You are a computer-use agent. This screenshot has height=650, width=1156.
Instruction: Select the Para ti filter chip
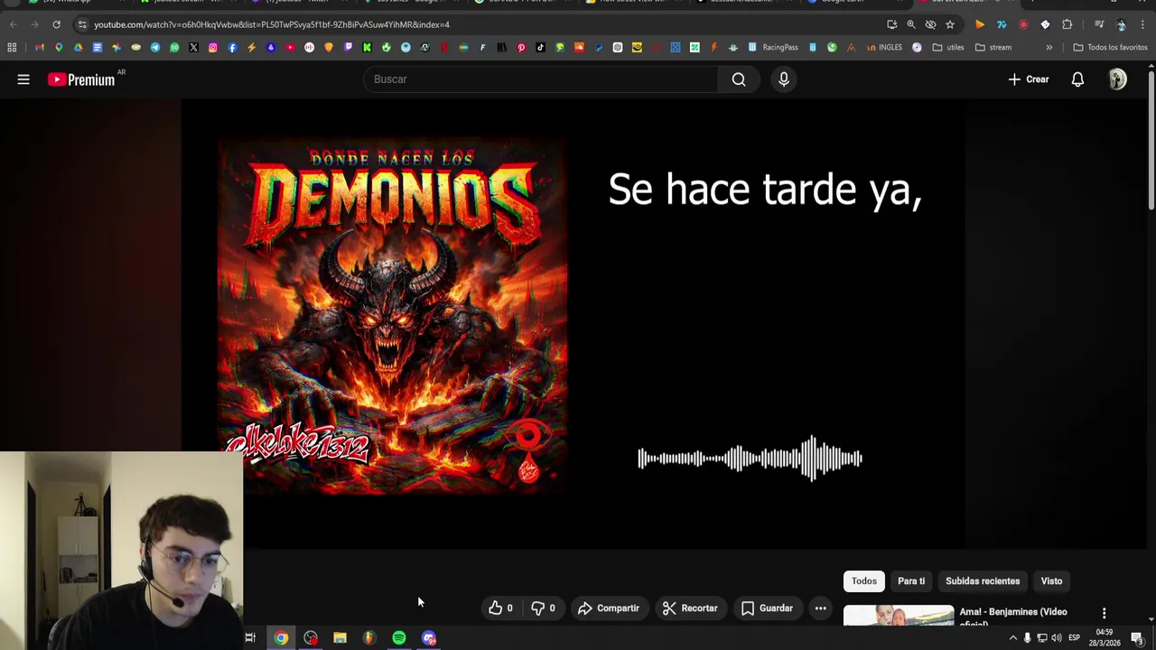click(911, 581)
